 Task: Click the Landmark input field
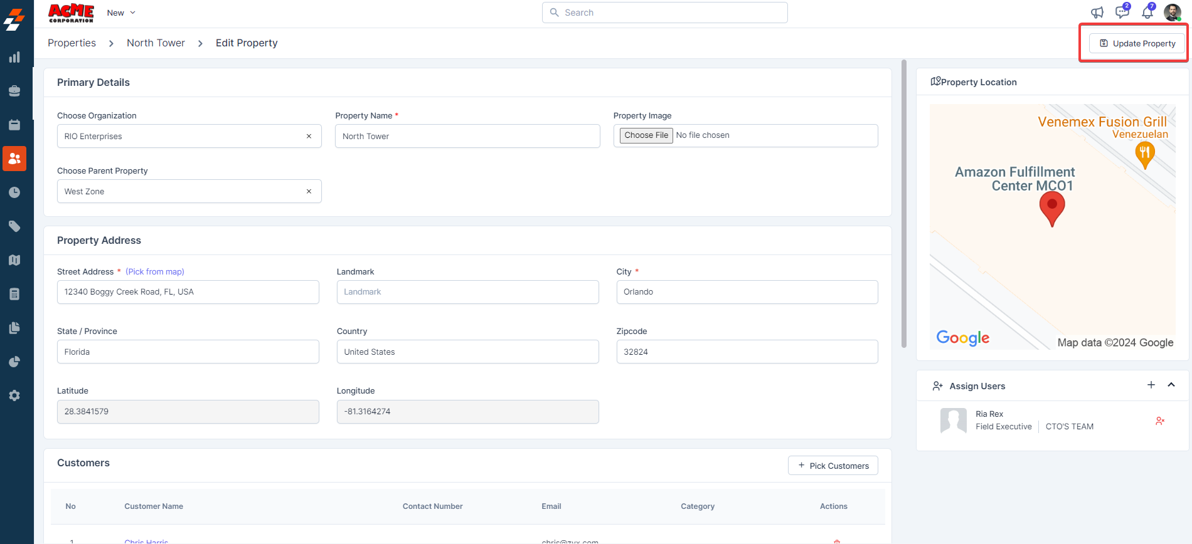click(467, 292)
